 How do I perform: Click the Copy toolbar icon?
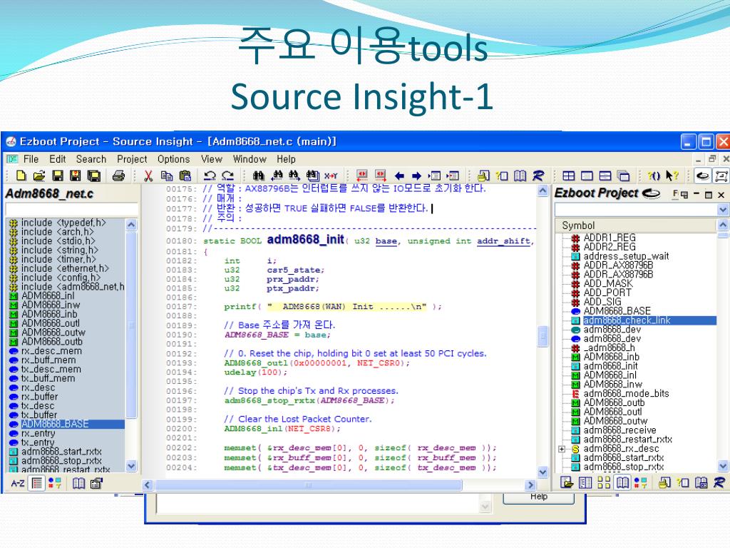point(166,176)
